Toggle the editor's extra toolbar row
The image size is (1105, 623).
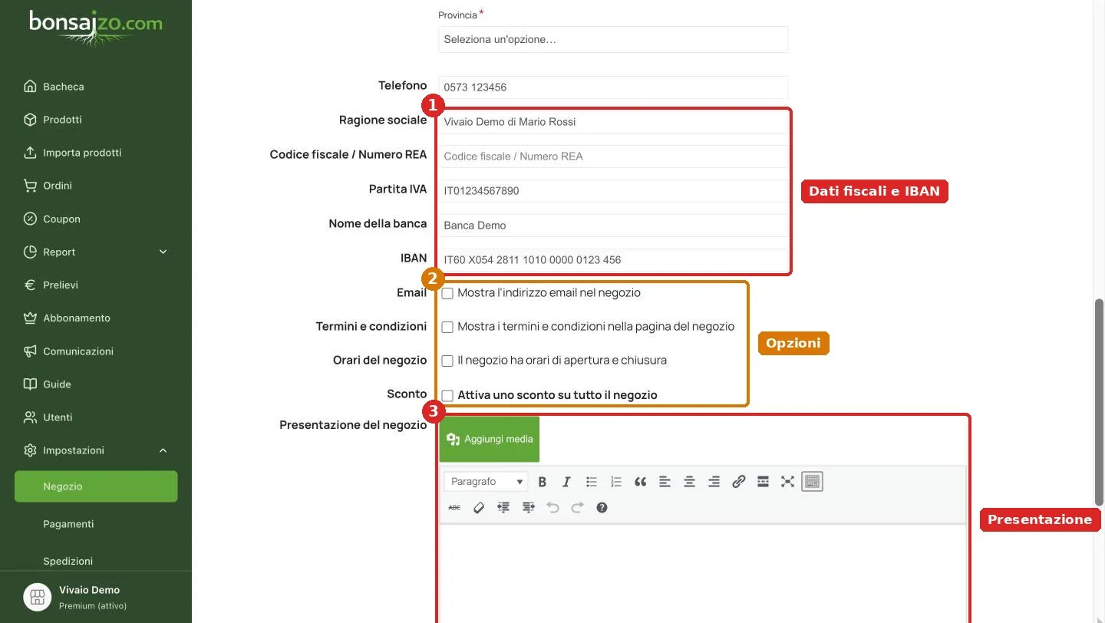812,482
